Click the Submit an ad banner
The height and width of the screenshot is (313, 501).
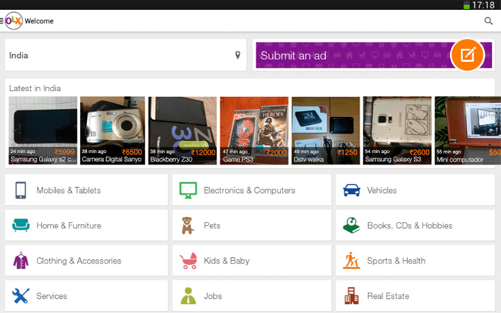coord(374,55)
